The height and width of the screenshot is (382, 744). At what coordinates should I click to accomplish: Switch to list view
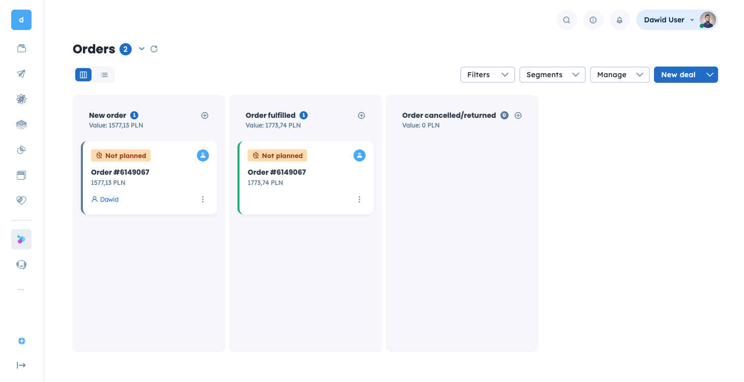click(104, 75)
